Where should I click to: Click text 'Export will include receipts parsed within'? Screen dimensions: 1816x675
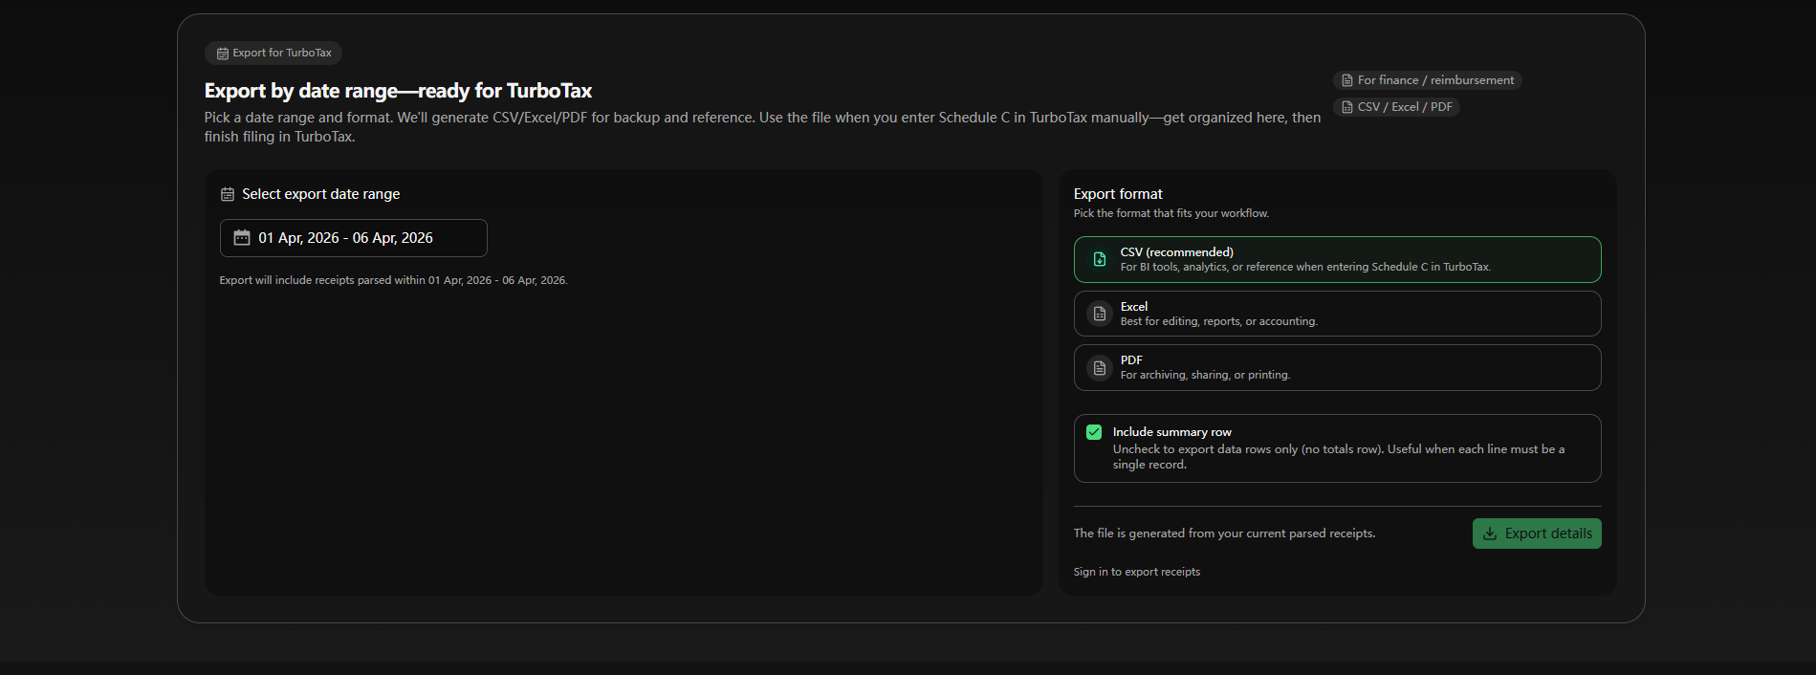tap(322, 280)
